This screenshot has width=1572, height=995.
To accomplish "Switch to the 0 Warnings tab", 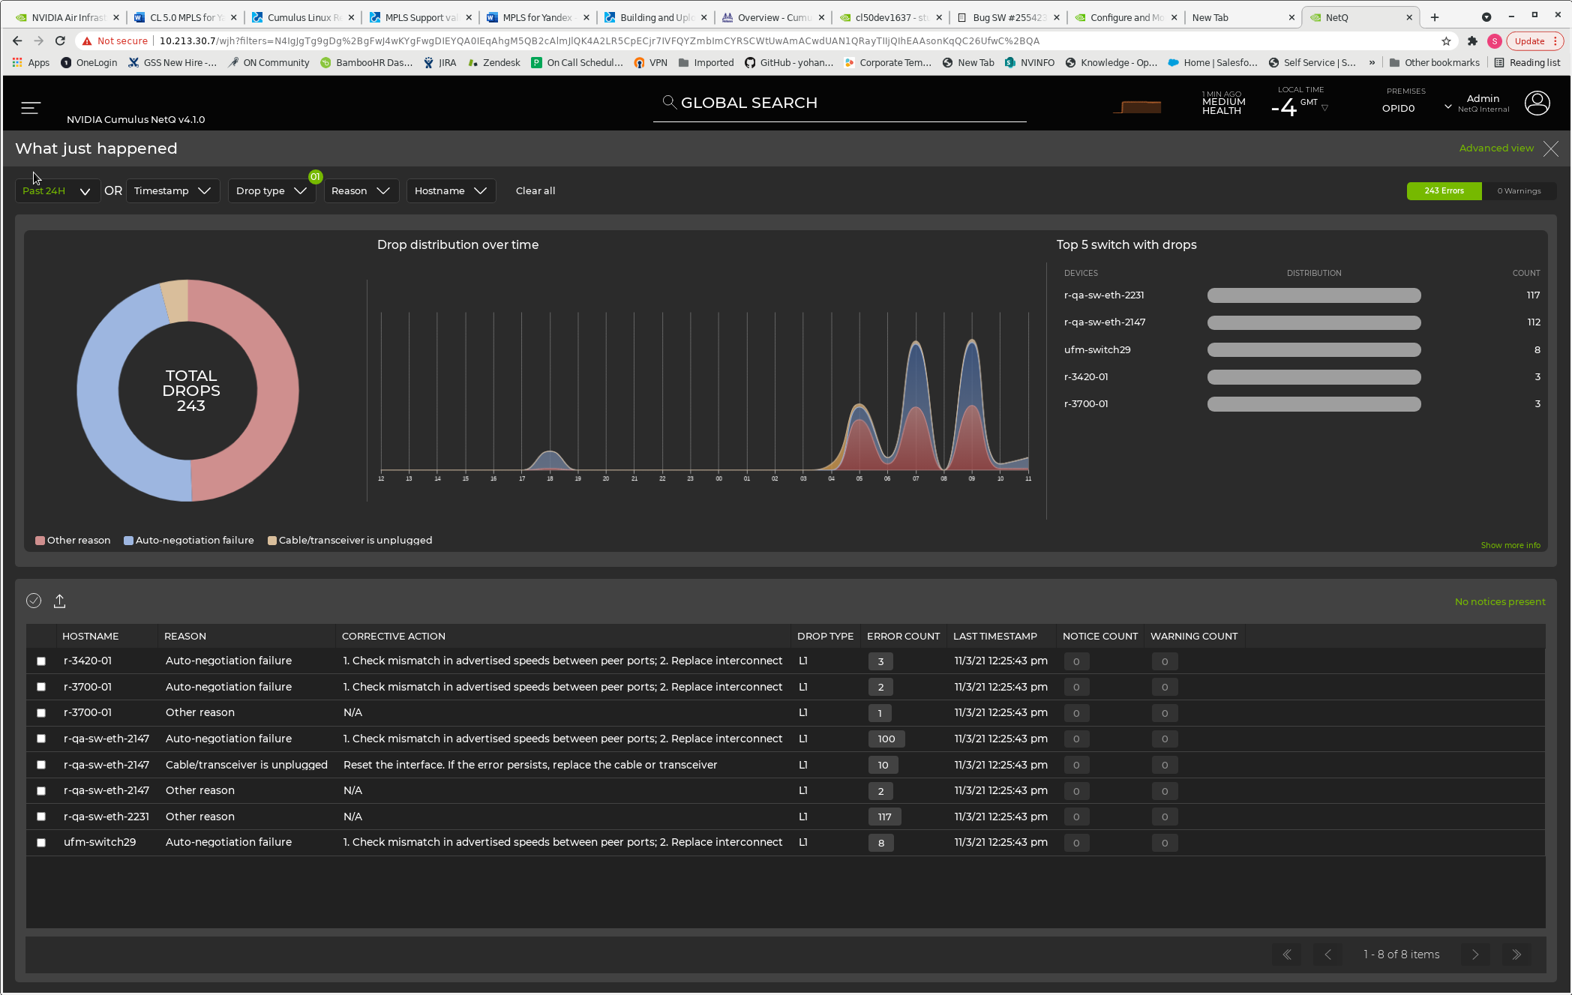I will coord(1519,191).
